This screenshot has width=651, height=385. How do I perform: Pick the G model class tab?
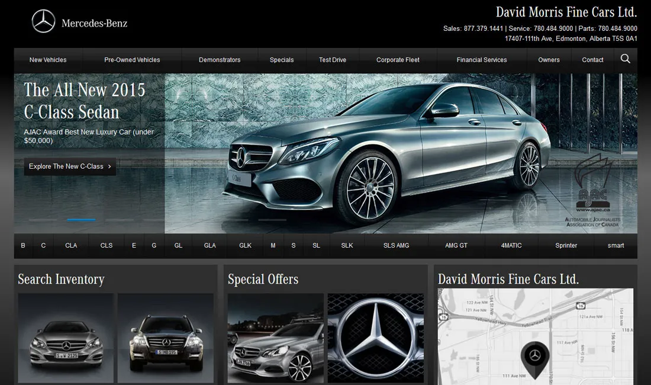[154, 245]
